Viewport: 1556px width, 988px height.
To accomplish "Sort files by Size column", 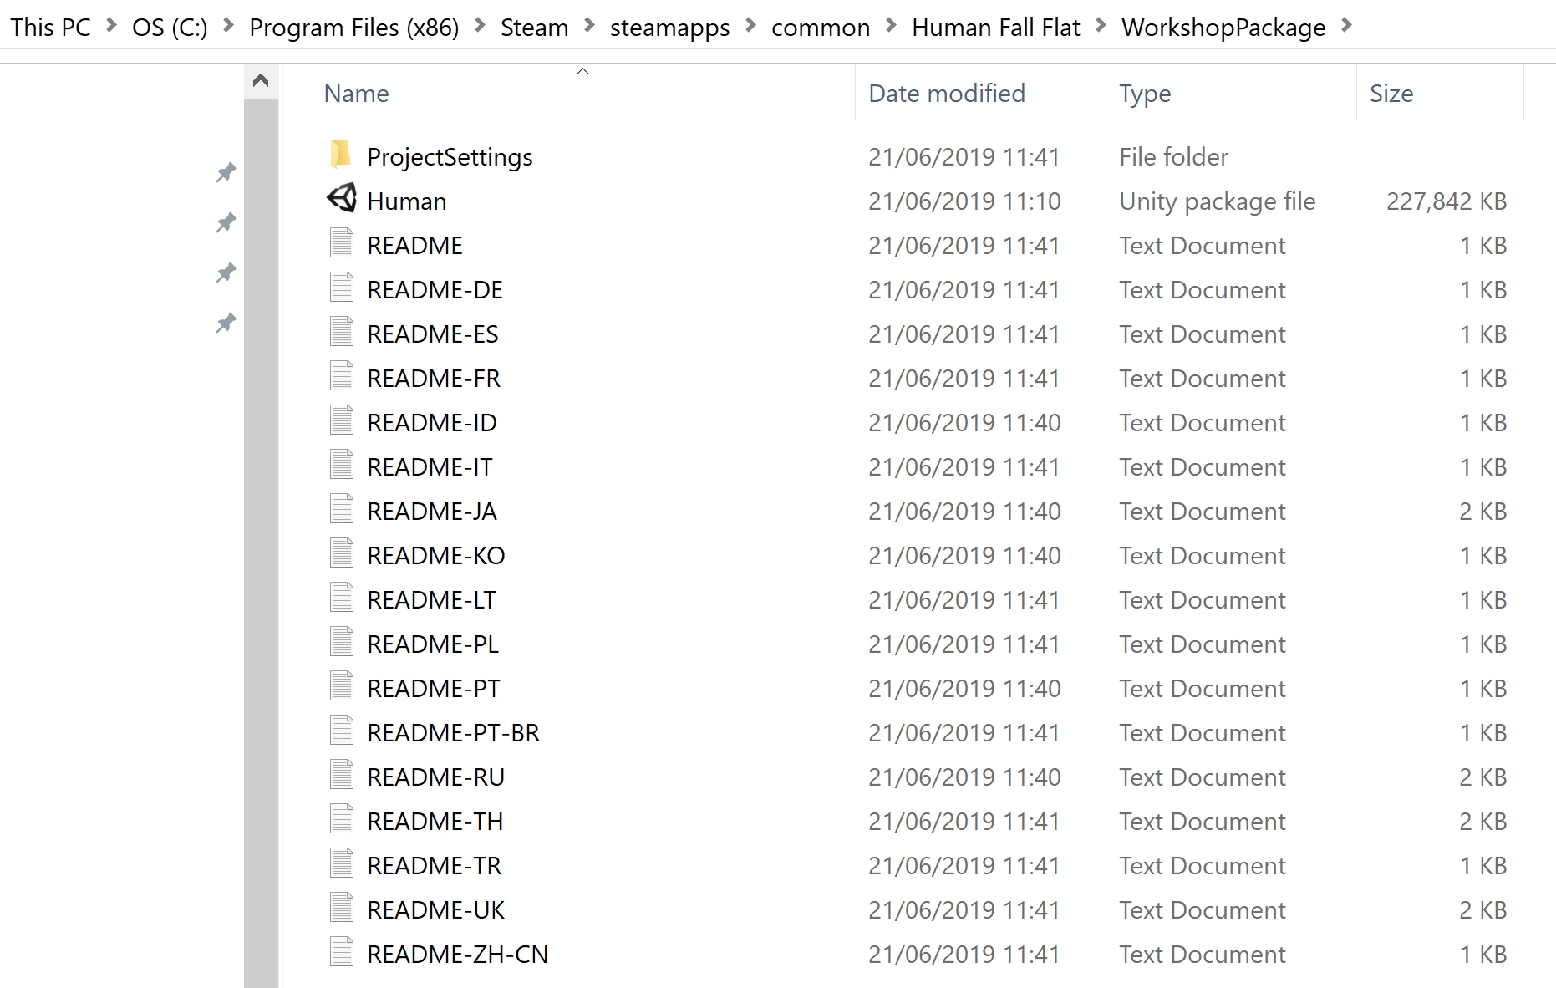I will (1391, 94).
